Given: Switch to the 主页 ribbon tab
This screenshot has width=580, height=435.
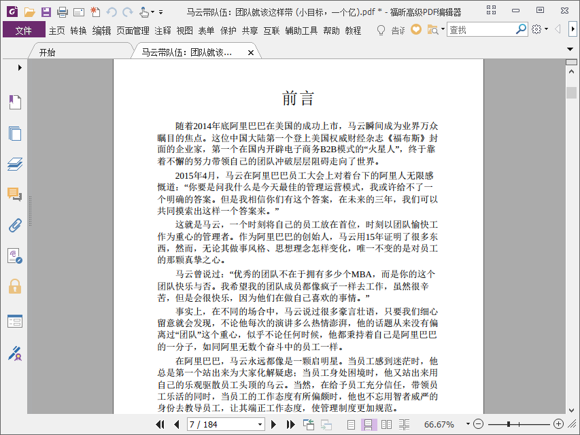Looking at the screenshot, I should click(56, 31).
